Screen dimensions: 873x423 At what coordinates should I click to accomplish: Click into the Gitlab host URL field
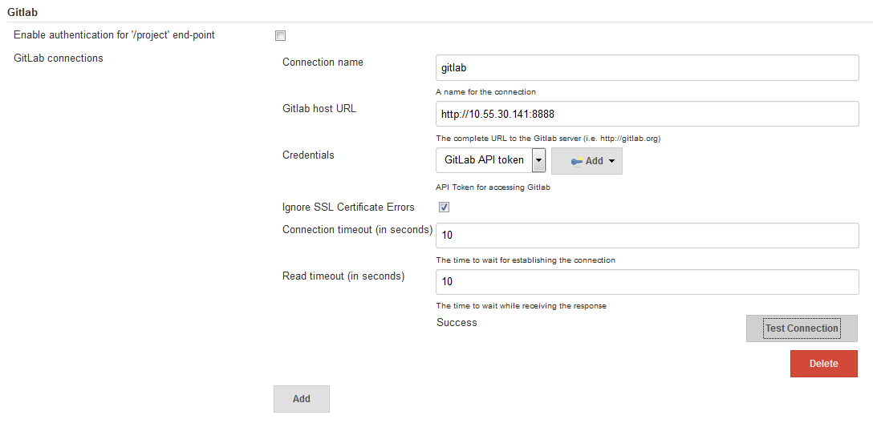[x=647, y=114]
